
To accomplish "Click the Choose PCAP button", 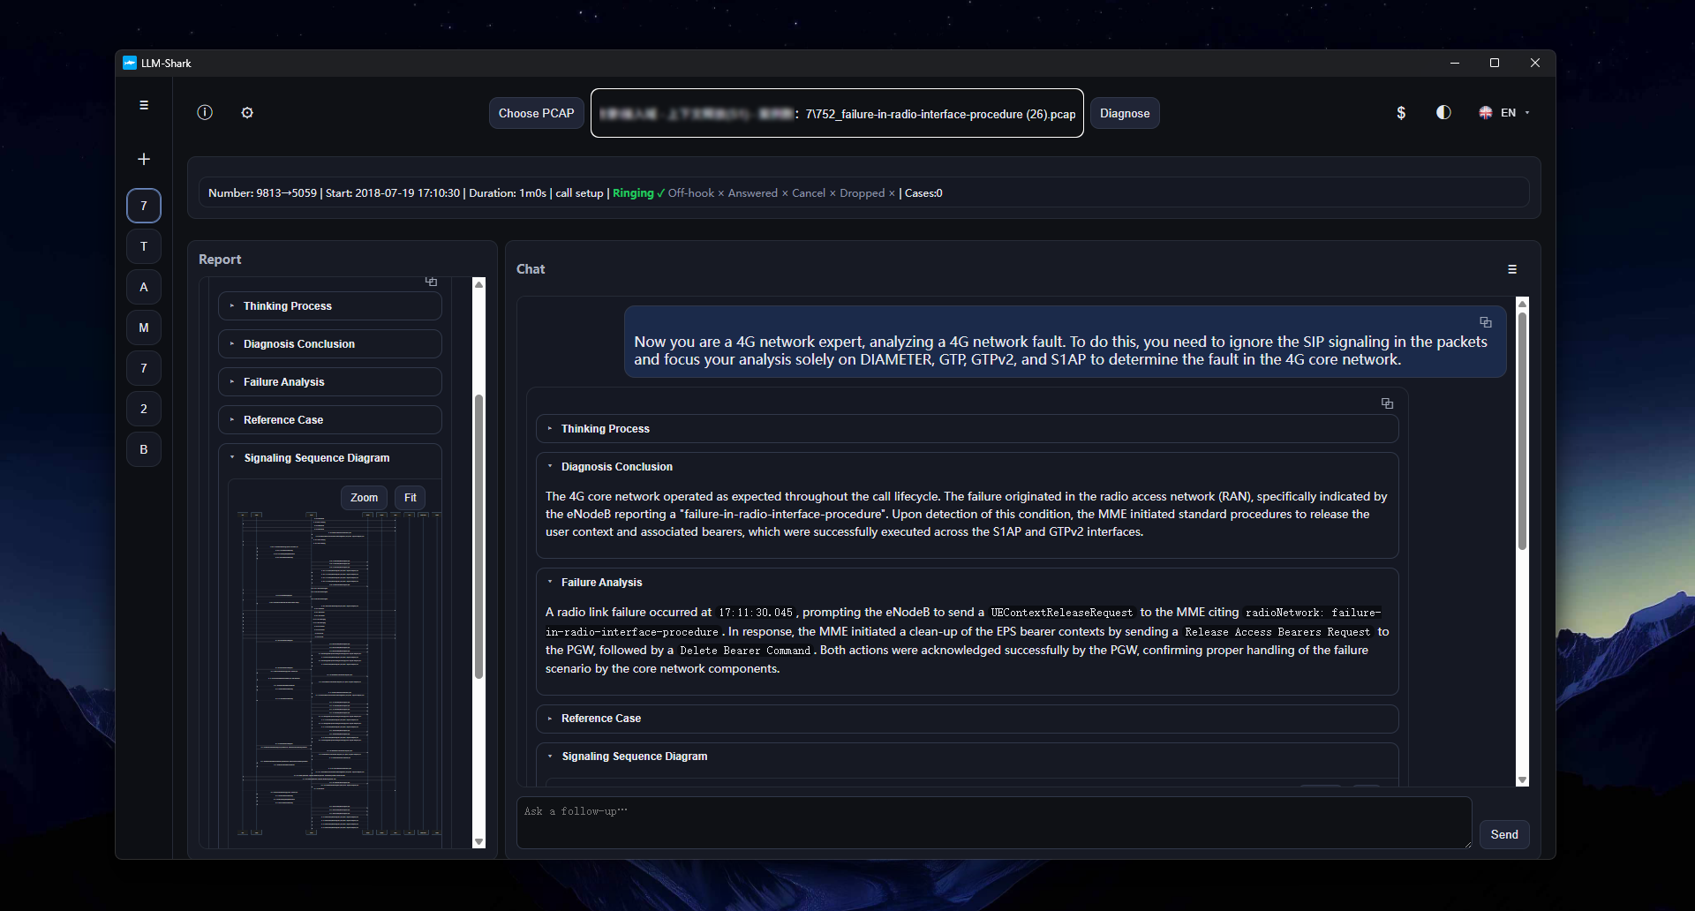I will pos(536,113).
